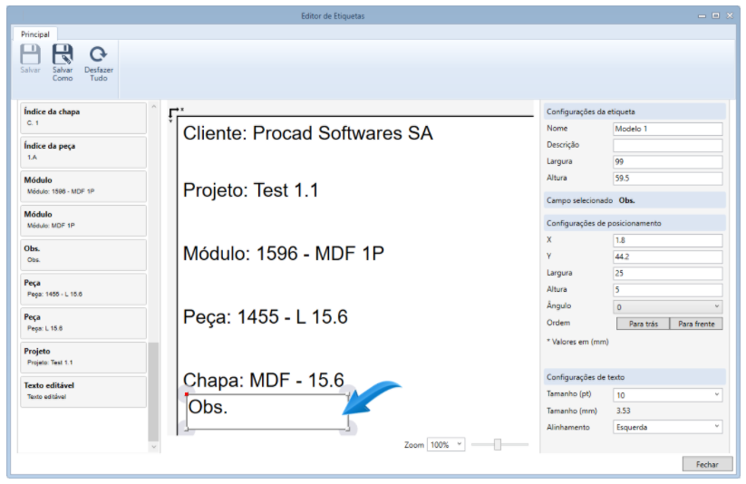Click the Projeto: Test 1.1 text on label
Image resolution: width=746 pixels, height=484 pixels.
click(251, 190)
